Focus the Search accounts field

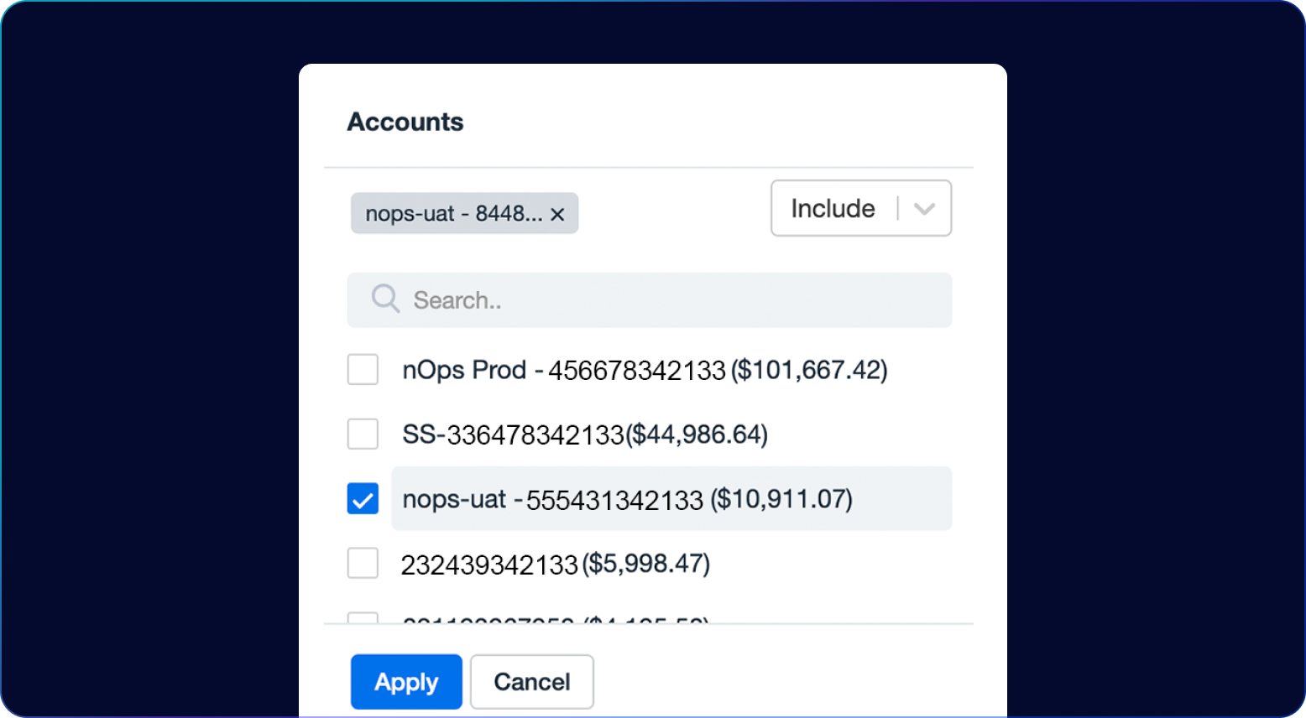click(650, 299)
